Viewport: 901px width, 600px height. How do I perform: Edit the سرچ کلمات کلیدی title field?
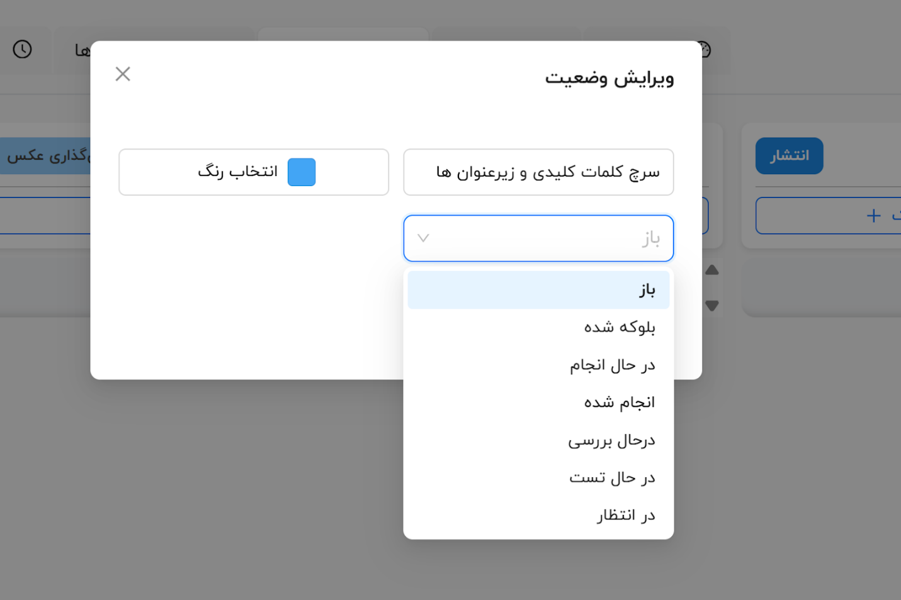(538, 172)
